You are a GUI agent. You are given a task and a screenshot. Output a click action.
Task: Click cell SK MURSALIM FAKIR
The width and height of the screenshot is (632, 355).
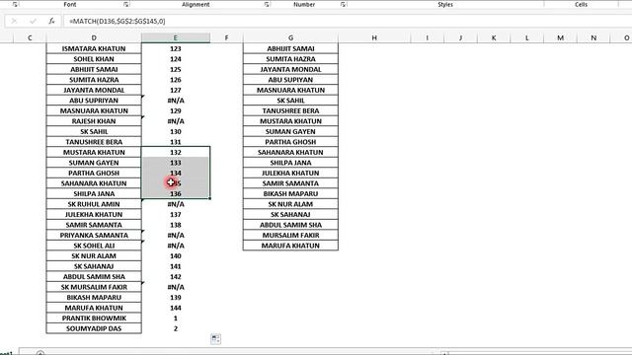94,287
